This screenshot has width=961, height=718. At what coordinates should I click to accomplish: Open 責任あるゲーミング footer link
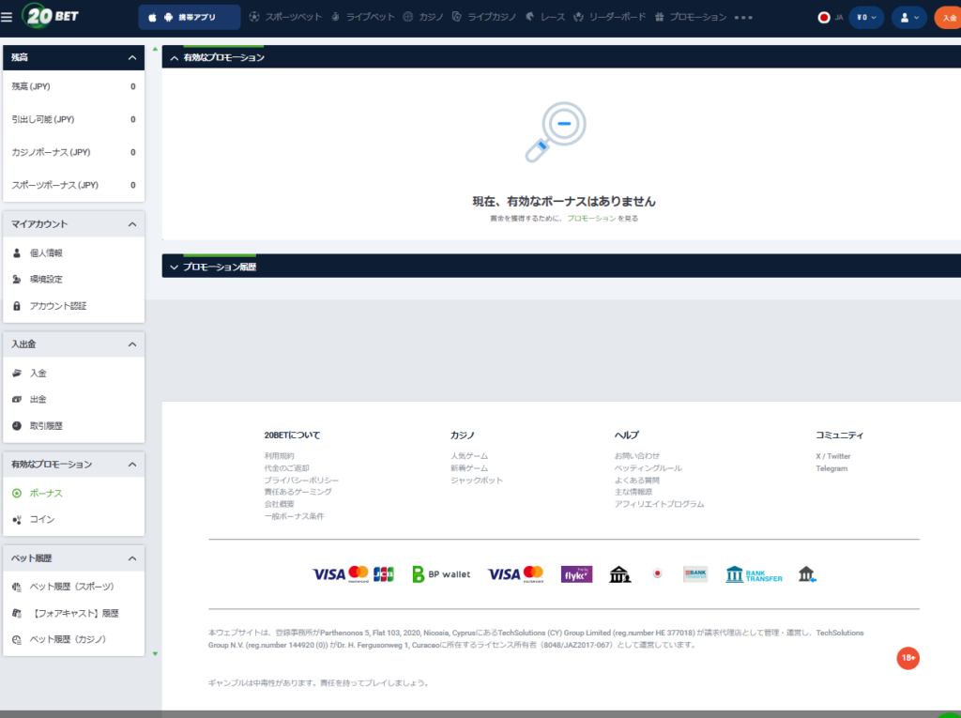297,492
